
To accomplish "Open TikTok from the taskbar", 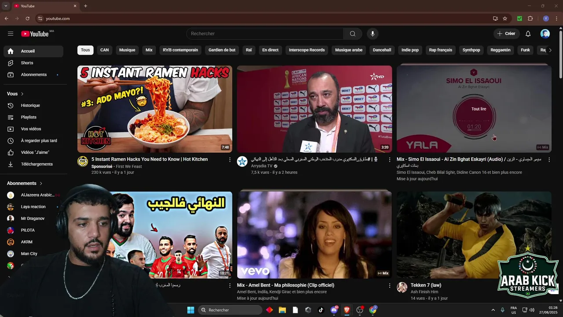I will [321, 310].
